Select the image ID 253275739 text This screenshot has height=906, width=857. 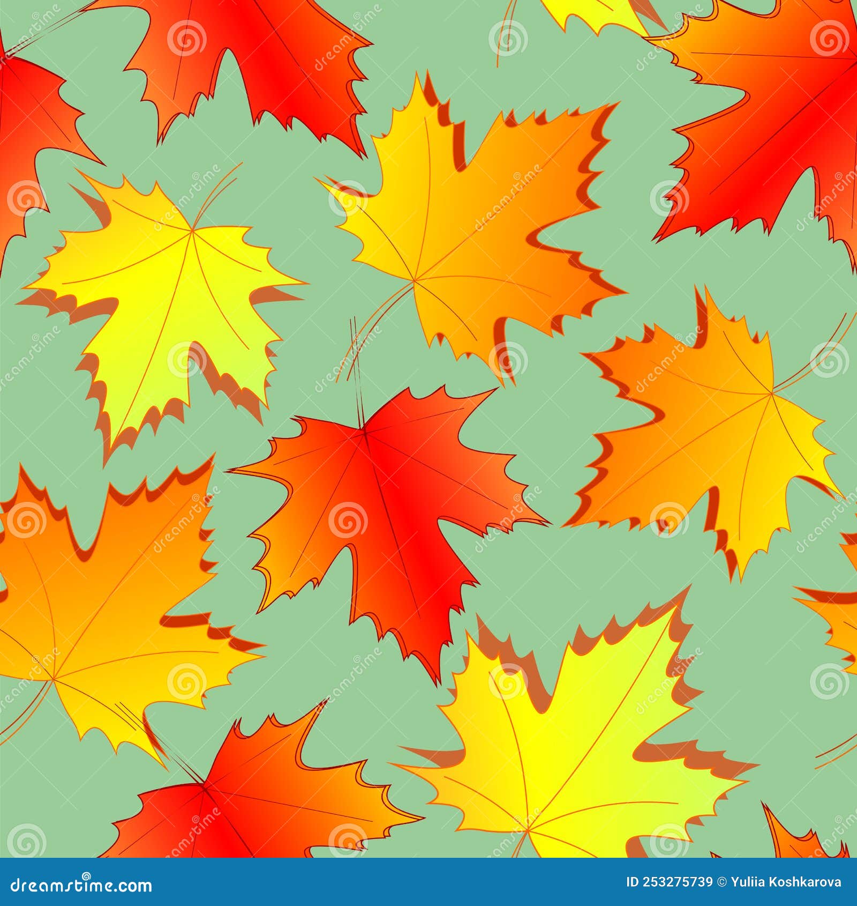[670, 882]
